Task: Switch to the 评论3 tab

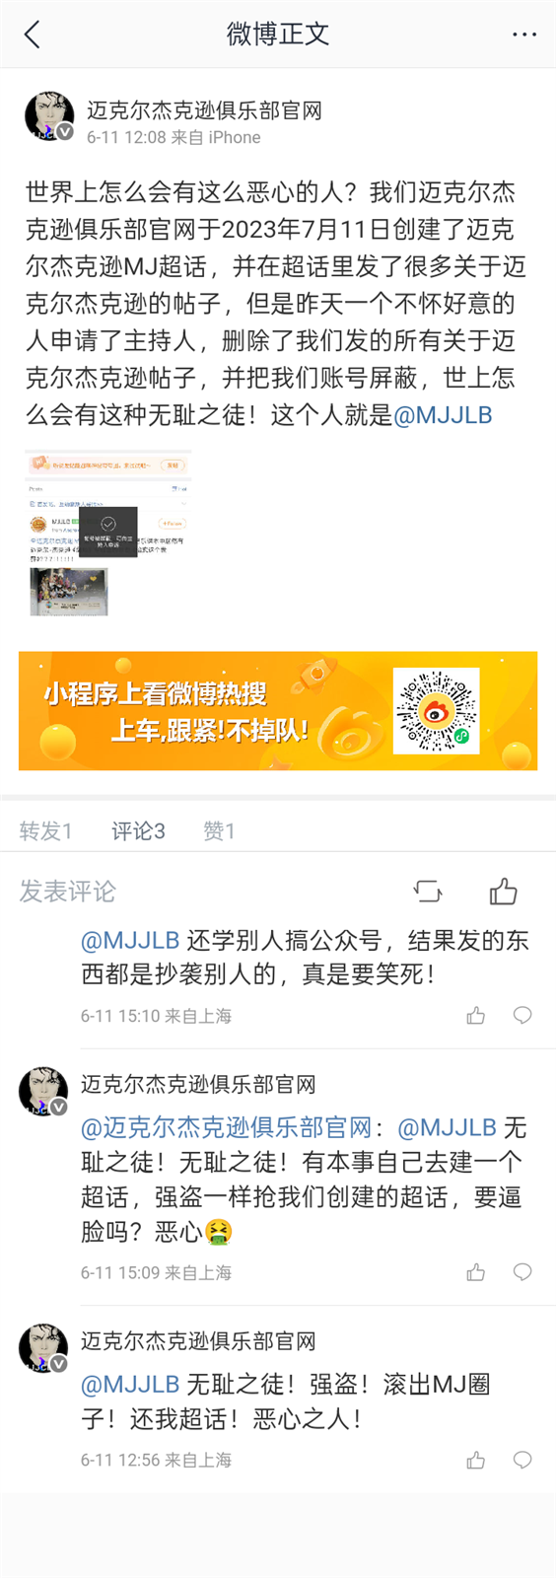Action: click(x=138, y=831)
